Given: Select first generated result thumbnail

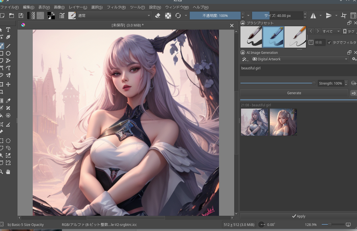Looking at the screenshot, I should tap(254, 122).
